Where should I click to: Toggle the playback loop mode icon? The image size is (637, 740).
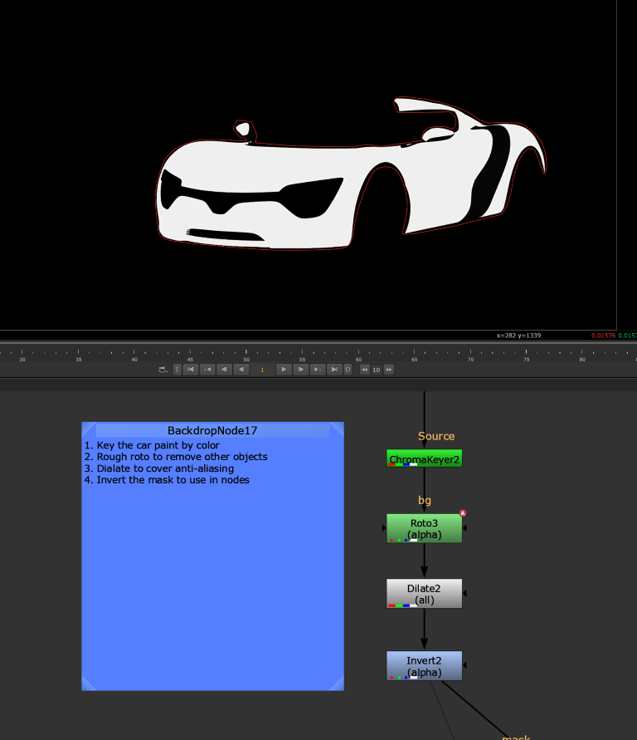point(163,370)
